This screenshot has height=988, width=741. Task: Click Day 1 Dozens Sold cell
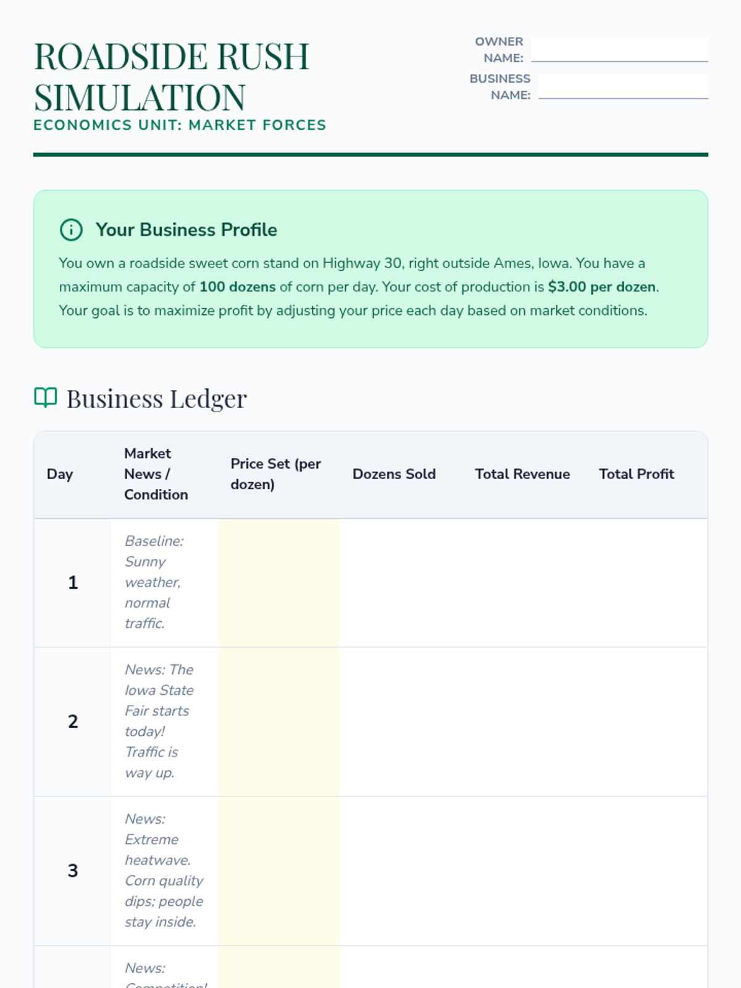(401, 583)
